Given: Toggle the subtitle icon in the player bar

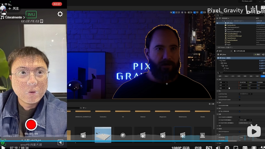Looking at the screenshot, I should coord(209,148).
